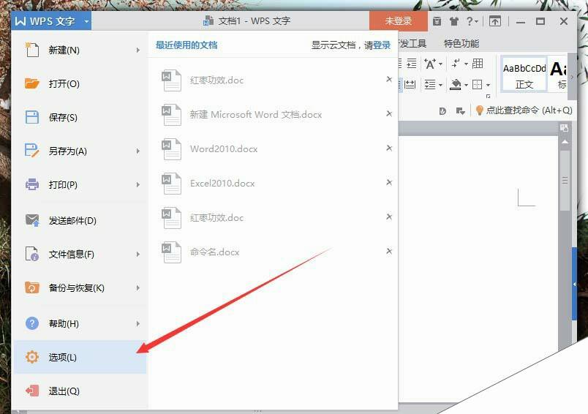Viewport: 588px width, 414px height.
Task: Open the question mark help dropdown
Action: point(472,21)
